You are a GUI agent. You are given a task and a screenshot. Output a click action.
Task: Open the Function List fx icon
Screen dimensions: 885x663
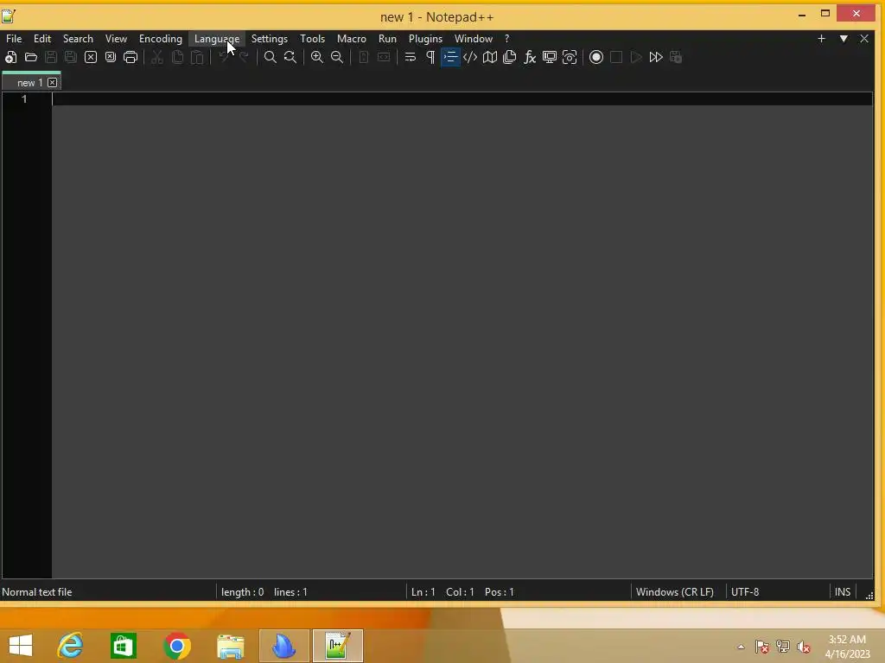(x=530, y=57)
